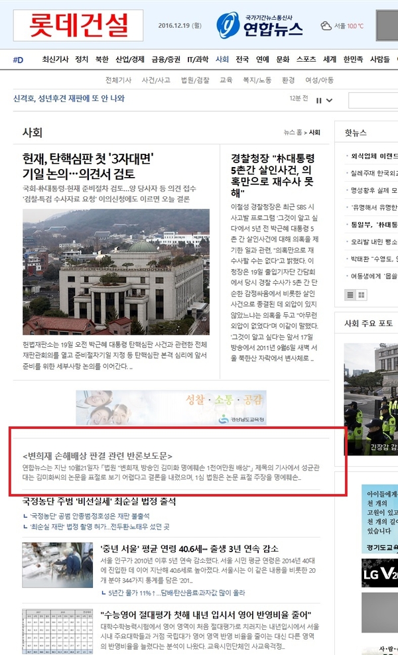Open hot news item '유명해서 유명한
Viewport: 398px width, 655px height.
tap(375, 208)
